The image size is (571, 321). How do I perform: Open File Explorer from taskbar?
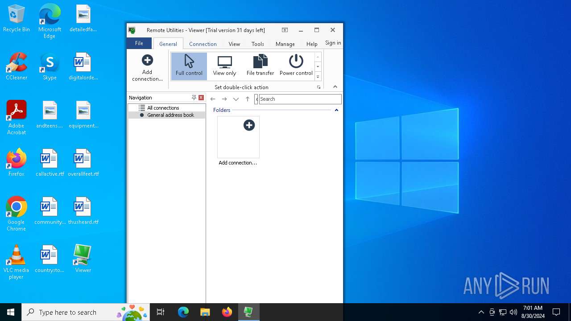tap(205, 312)
